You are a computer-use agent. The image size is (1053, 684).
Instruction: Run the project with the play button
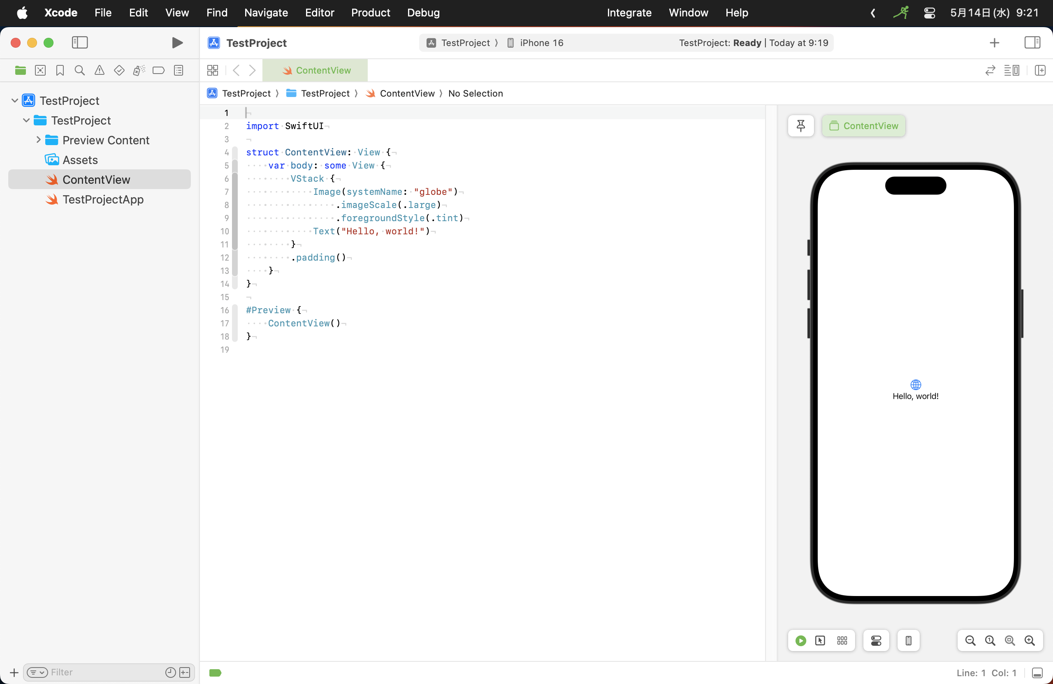pyautogui.click(x=177, y=42)
